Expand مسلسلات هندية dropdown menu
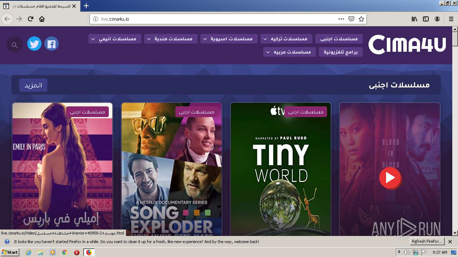The image size is (458, 257). click(171, 39)
